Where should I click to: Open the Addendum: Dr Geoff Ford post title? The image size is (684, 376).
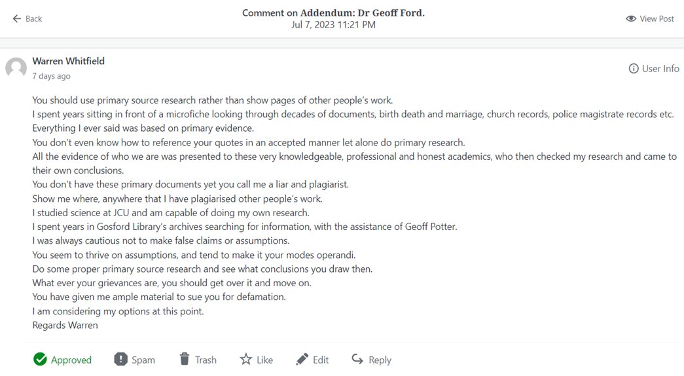(362, 12)
